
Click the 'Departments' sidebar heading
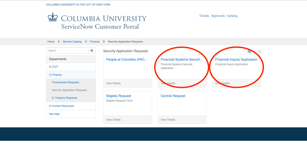(58, 59)
